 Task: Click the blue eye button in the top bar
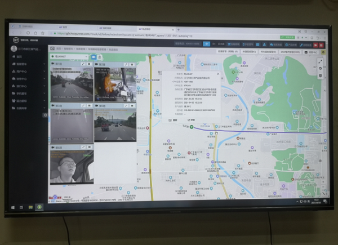tap(207, 44)
